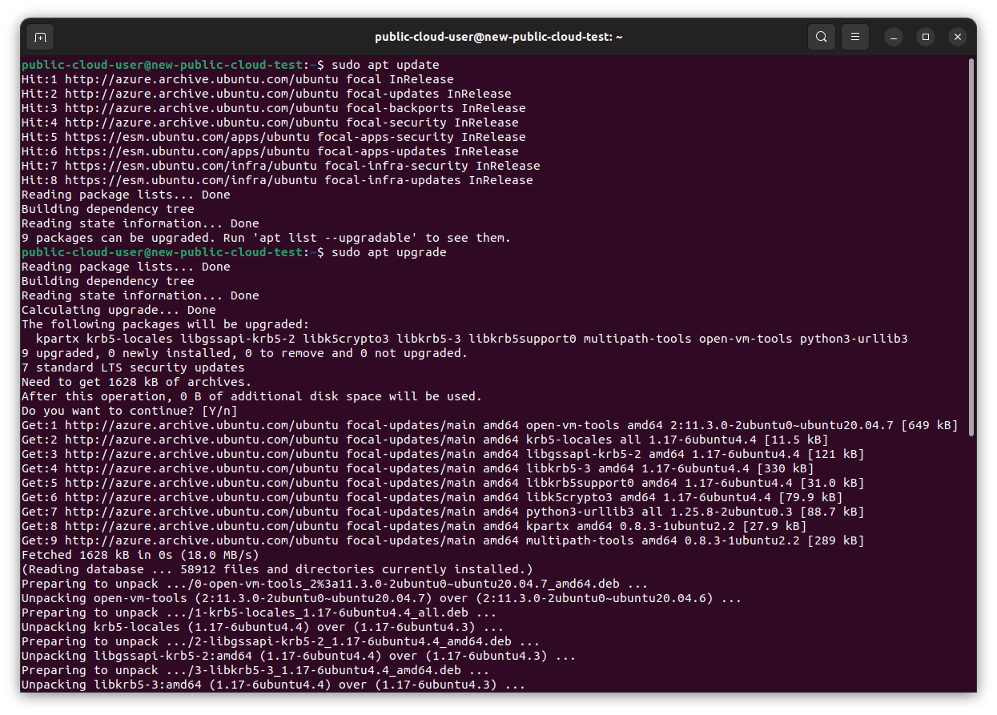Click the terminal vertical scrollbar
The width and height of the screenshot is (997, 715).
(971, 248)
